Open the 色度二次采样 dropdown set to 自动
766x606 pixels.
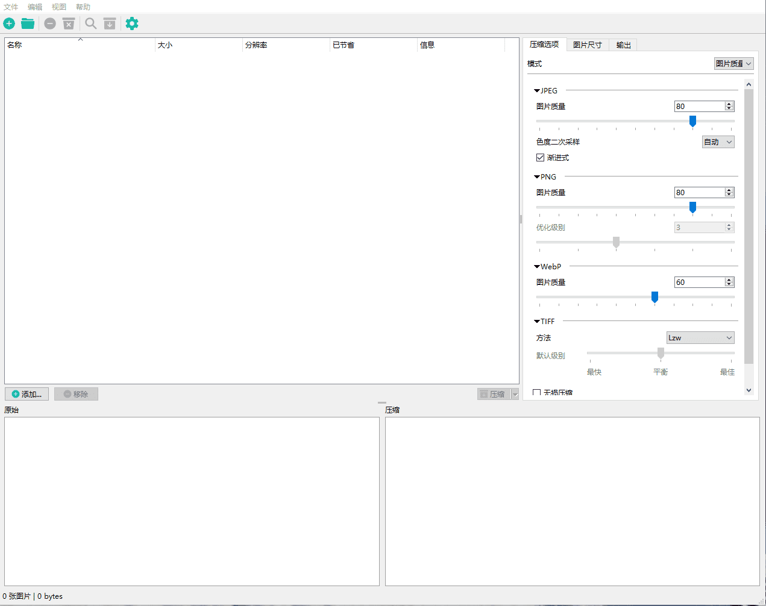(718, 142)
